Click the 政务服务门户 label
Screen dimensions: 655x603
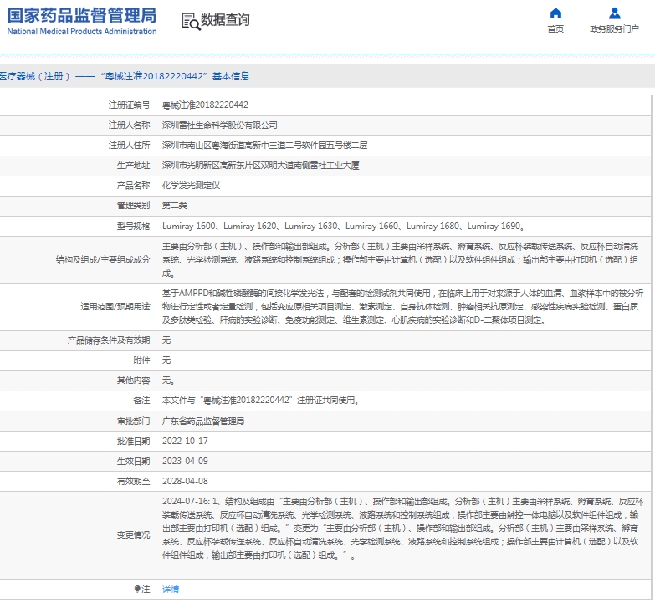614,28
